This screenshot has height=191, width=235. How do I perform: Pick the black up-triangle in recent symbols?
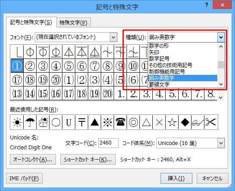click(94, 122)
